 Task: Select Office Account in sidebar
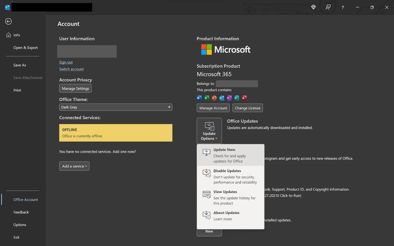25,200
